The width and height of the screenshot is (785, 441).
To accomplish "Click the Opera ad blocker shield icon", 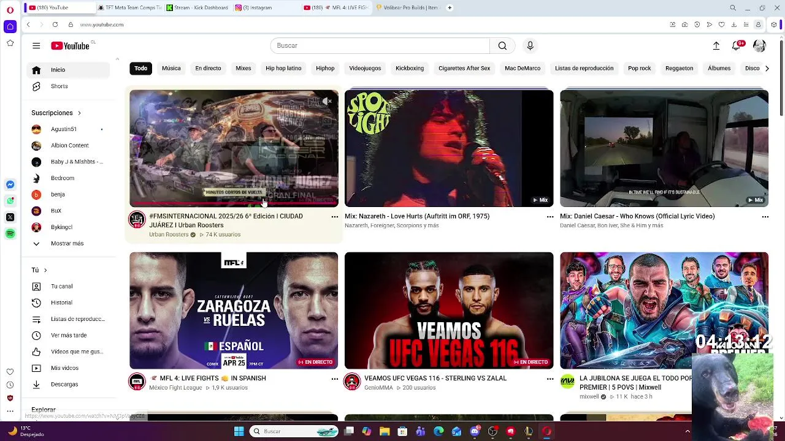I will (697, 24).
